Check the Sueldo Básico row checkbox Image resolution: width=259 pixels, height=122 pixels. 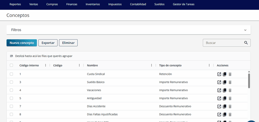(x=11, y=82)
